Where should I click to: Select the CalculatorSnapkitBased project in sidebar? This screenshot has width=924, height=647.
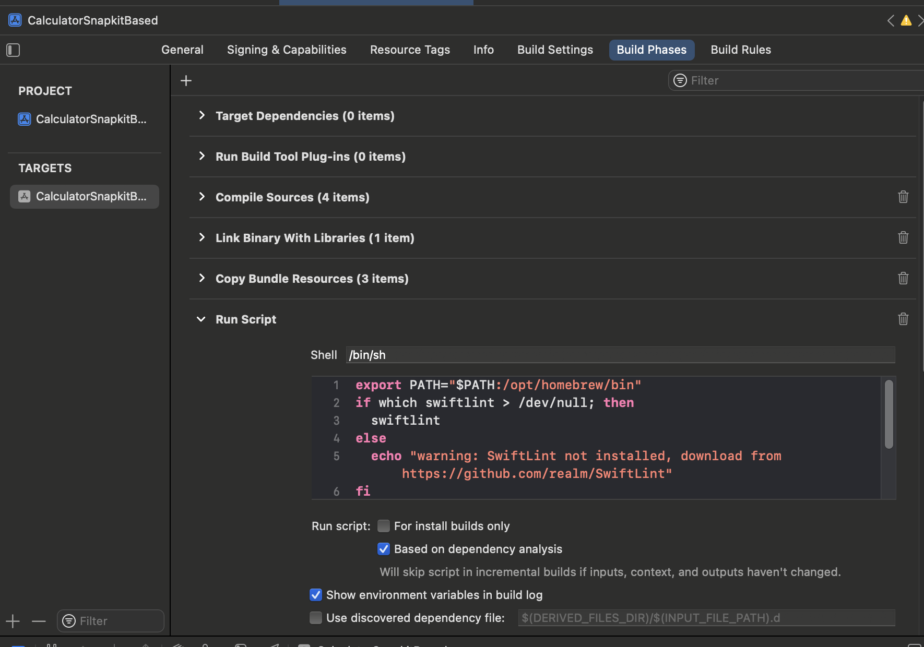pyautogui.click(x=84, y=119)
